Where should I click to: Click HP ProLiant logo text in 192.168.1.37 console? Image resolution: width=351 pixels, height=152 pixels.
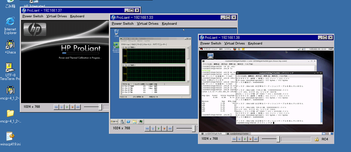[x=81, y=48]
